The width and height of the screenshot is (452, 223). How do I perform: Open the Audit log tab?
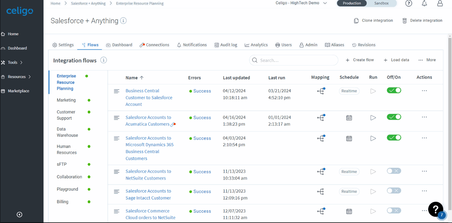[x=226, y=45]
